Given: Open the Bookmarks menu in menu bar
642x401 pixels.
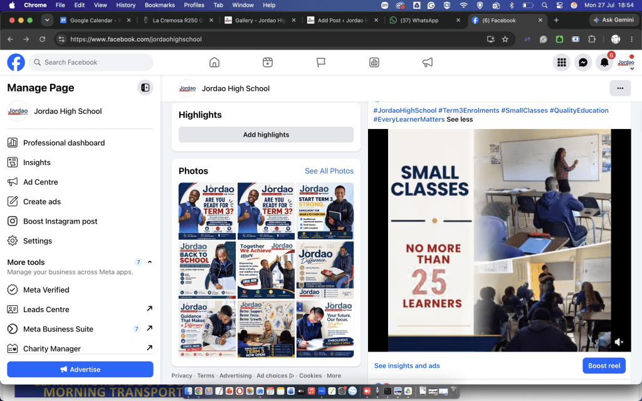Looking at the screenshot, I should point(160,5).
